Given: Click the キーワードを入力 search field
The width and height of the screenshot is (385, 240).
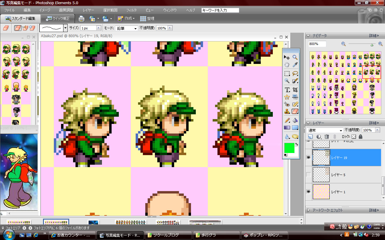Looking at the screenshot, I should coord(220,10).
